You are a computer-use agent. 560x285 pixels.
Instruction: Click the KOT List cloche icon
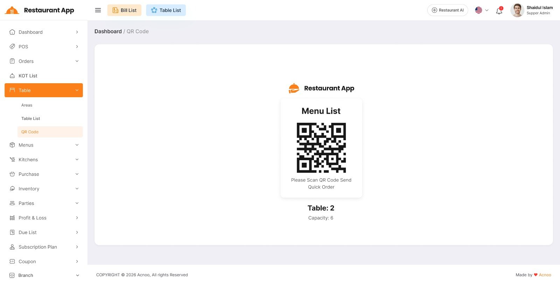(x=12, y=76)
